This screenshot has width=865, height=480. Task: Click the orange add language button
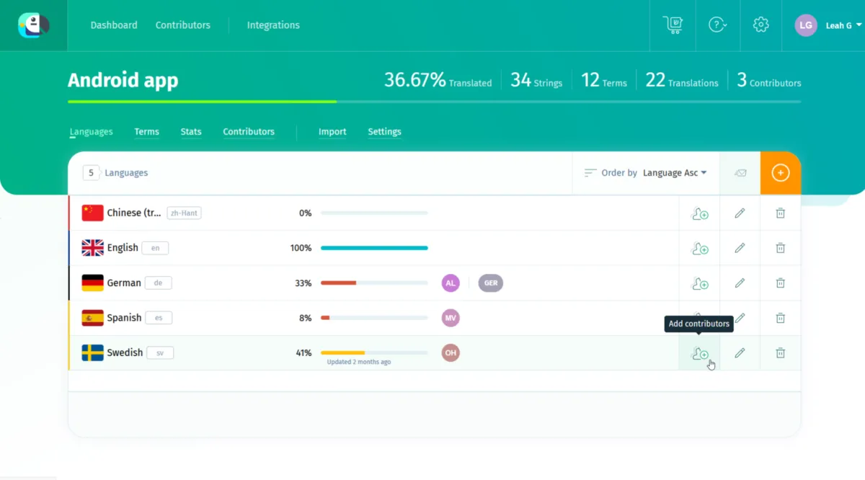[x=780, y=173]
